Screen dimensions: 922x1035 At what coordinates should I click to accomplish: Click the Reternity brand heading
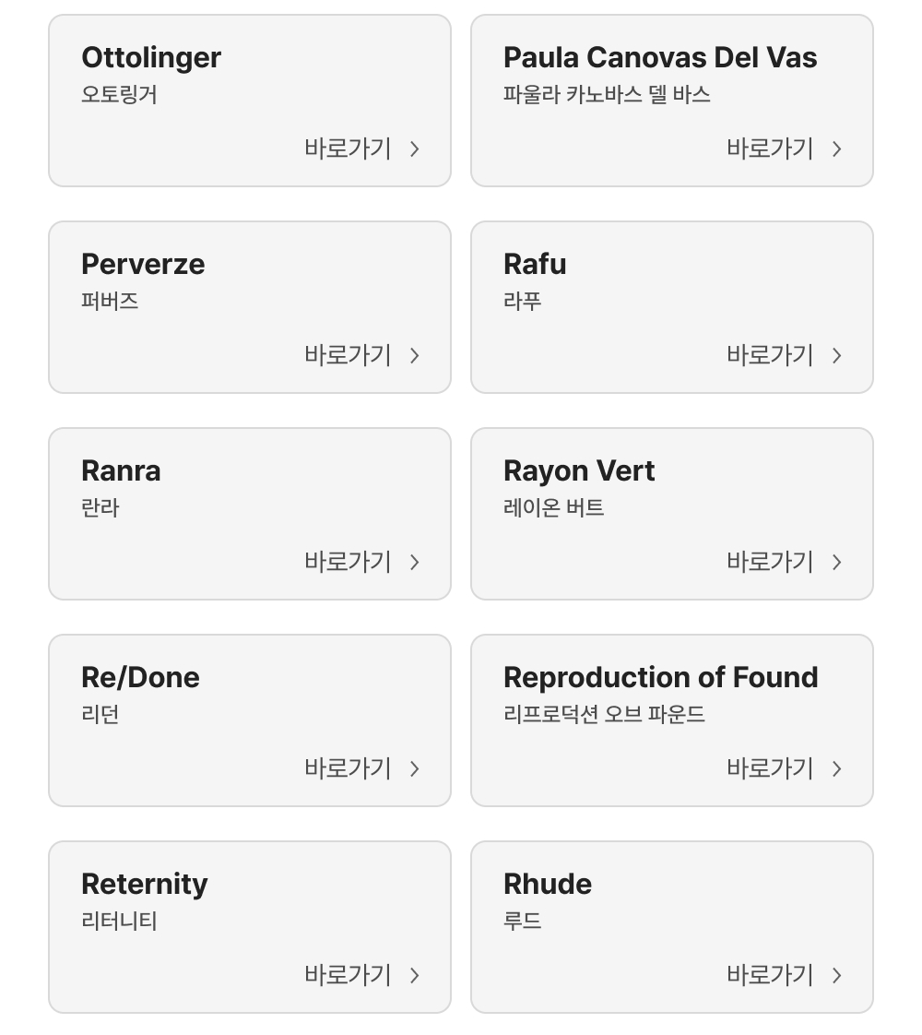[x=145, y=884]
